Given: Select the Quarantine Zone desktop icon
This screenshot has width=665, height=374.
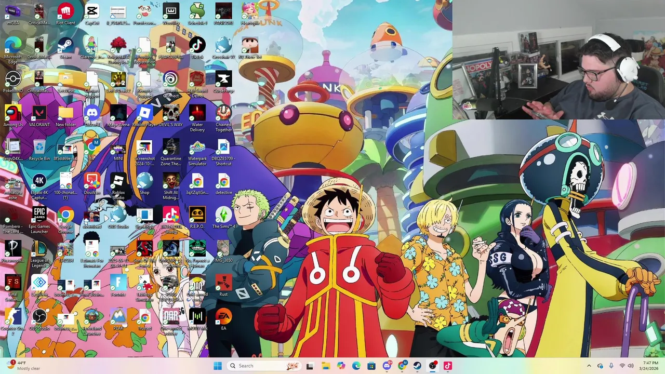Looking at the screenshot, I should (171, 153).
